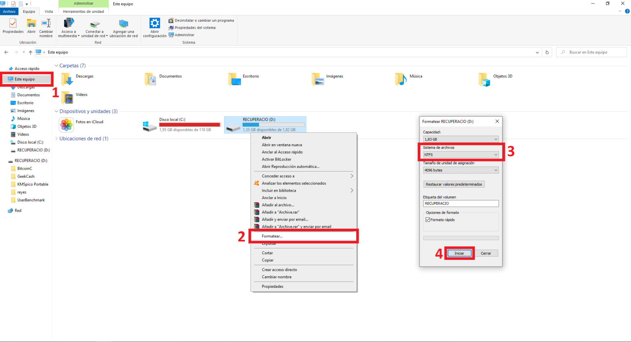Click the refresh button in address bar
This screenshot has height=342, width=631.
point(547,52)
